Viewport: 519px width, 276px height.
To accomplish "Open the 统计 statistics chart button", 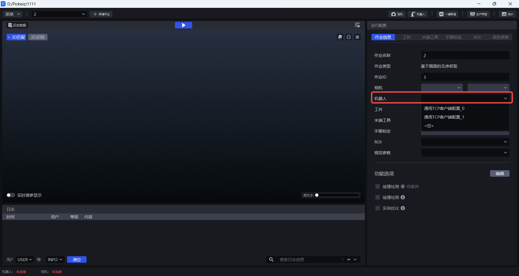I will (507, 14).
